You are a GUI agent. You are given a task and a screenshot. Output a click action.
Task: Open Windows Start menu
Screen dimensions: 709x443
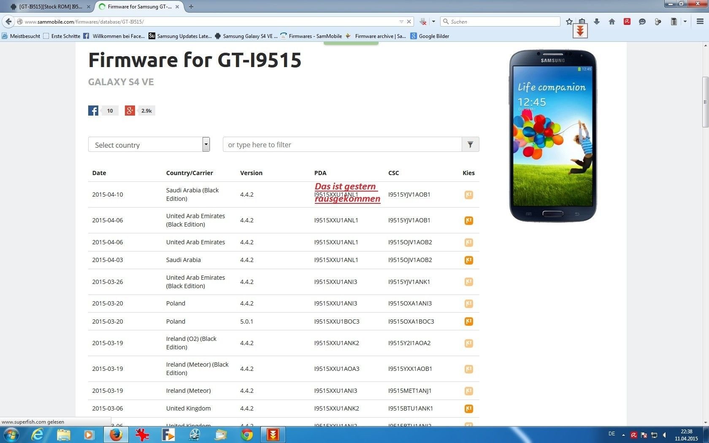point(11,435)
